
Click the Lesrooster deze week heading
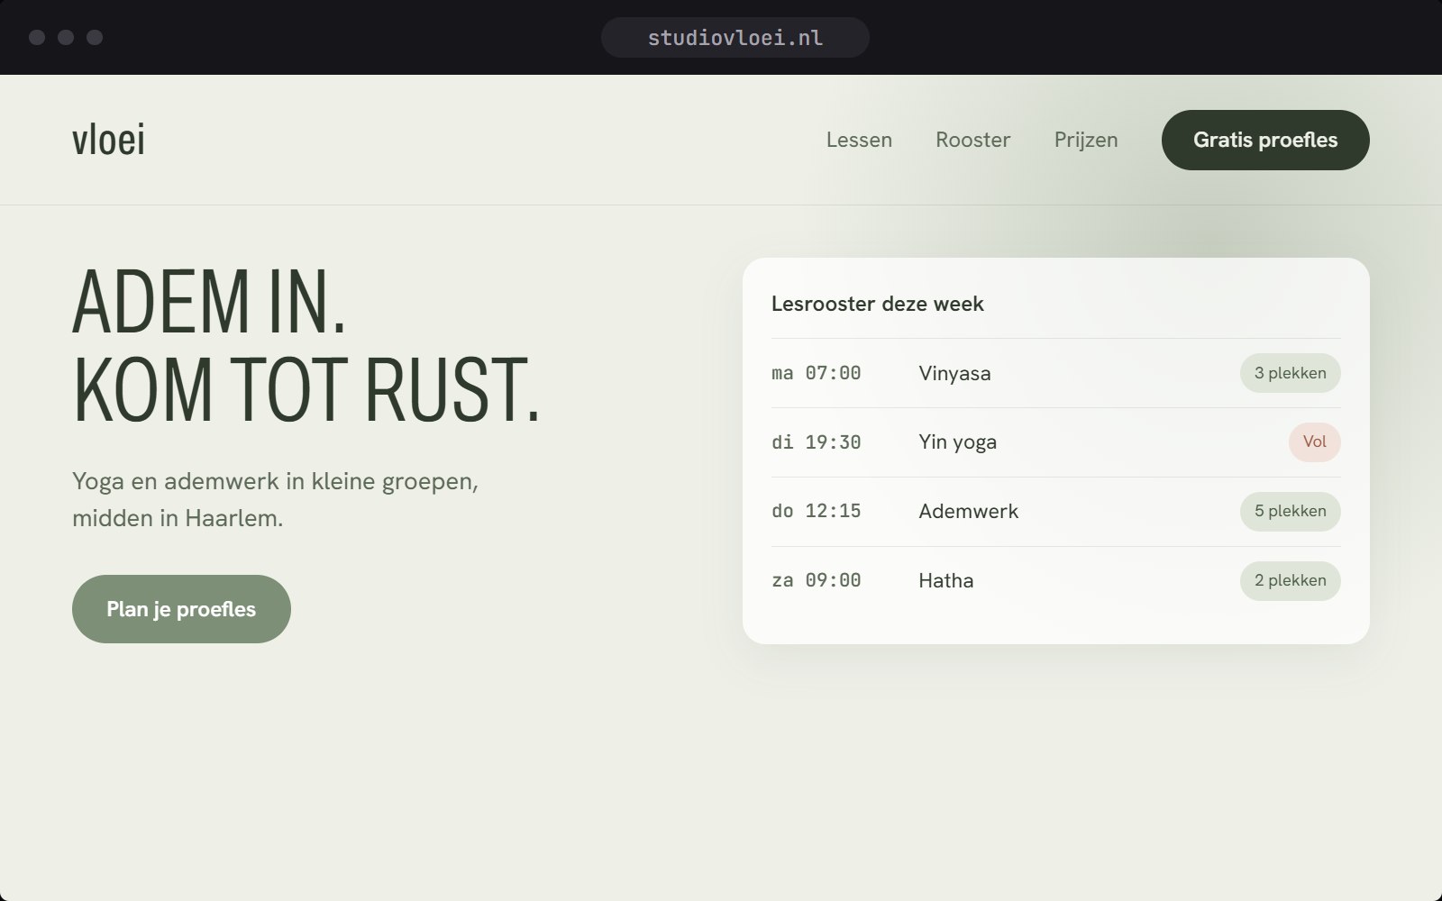877,304
